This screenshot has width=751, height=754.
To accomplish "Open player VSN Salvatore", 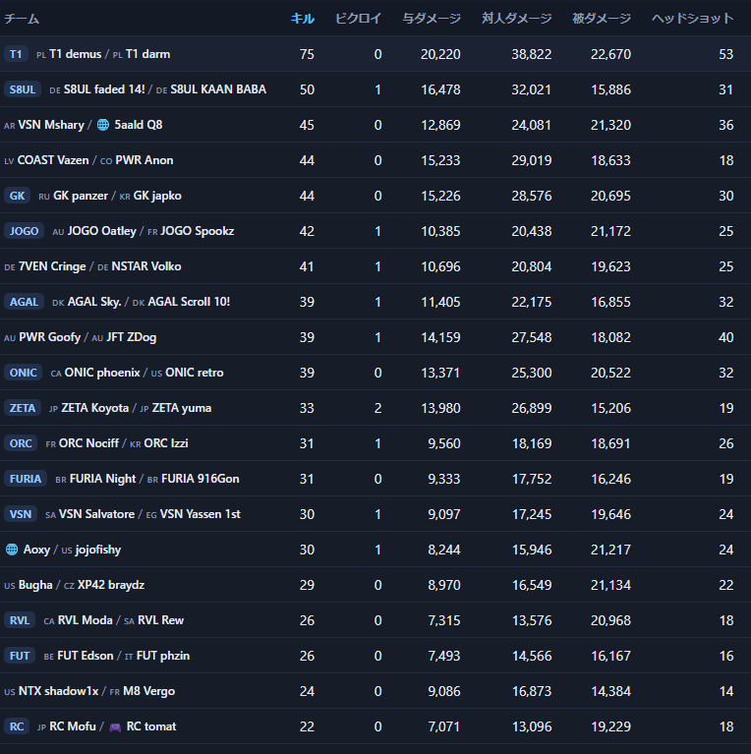I will click(96, 514).
